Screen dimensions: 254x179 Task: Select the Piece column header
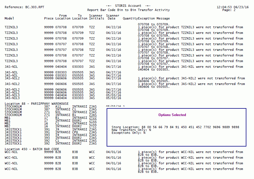pyautogui.click(x=49, y=19)
